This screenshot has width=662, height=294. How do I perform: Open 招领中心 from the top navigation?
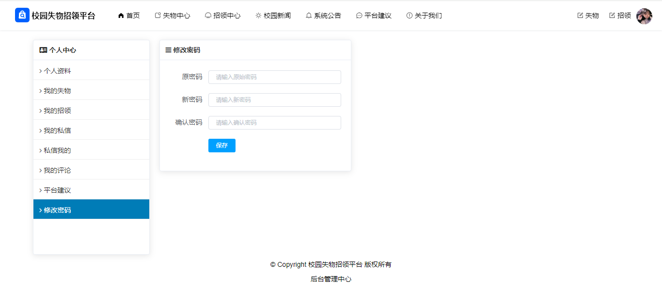click(x=223, y=16)
